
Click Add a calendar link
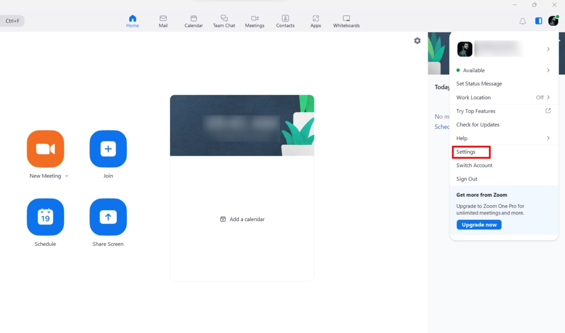(243, 219)
